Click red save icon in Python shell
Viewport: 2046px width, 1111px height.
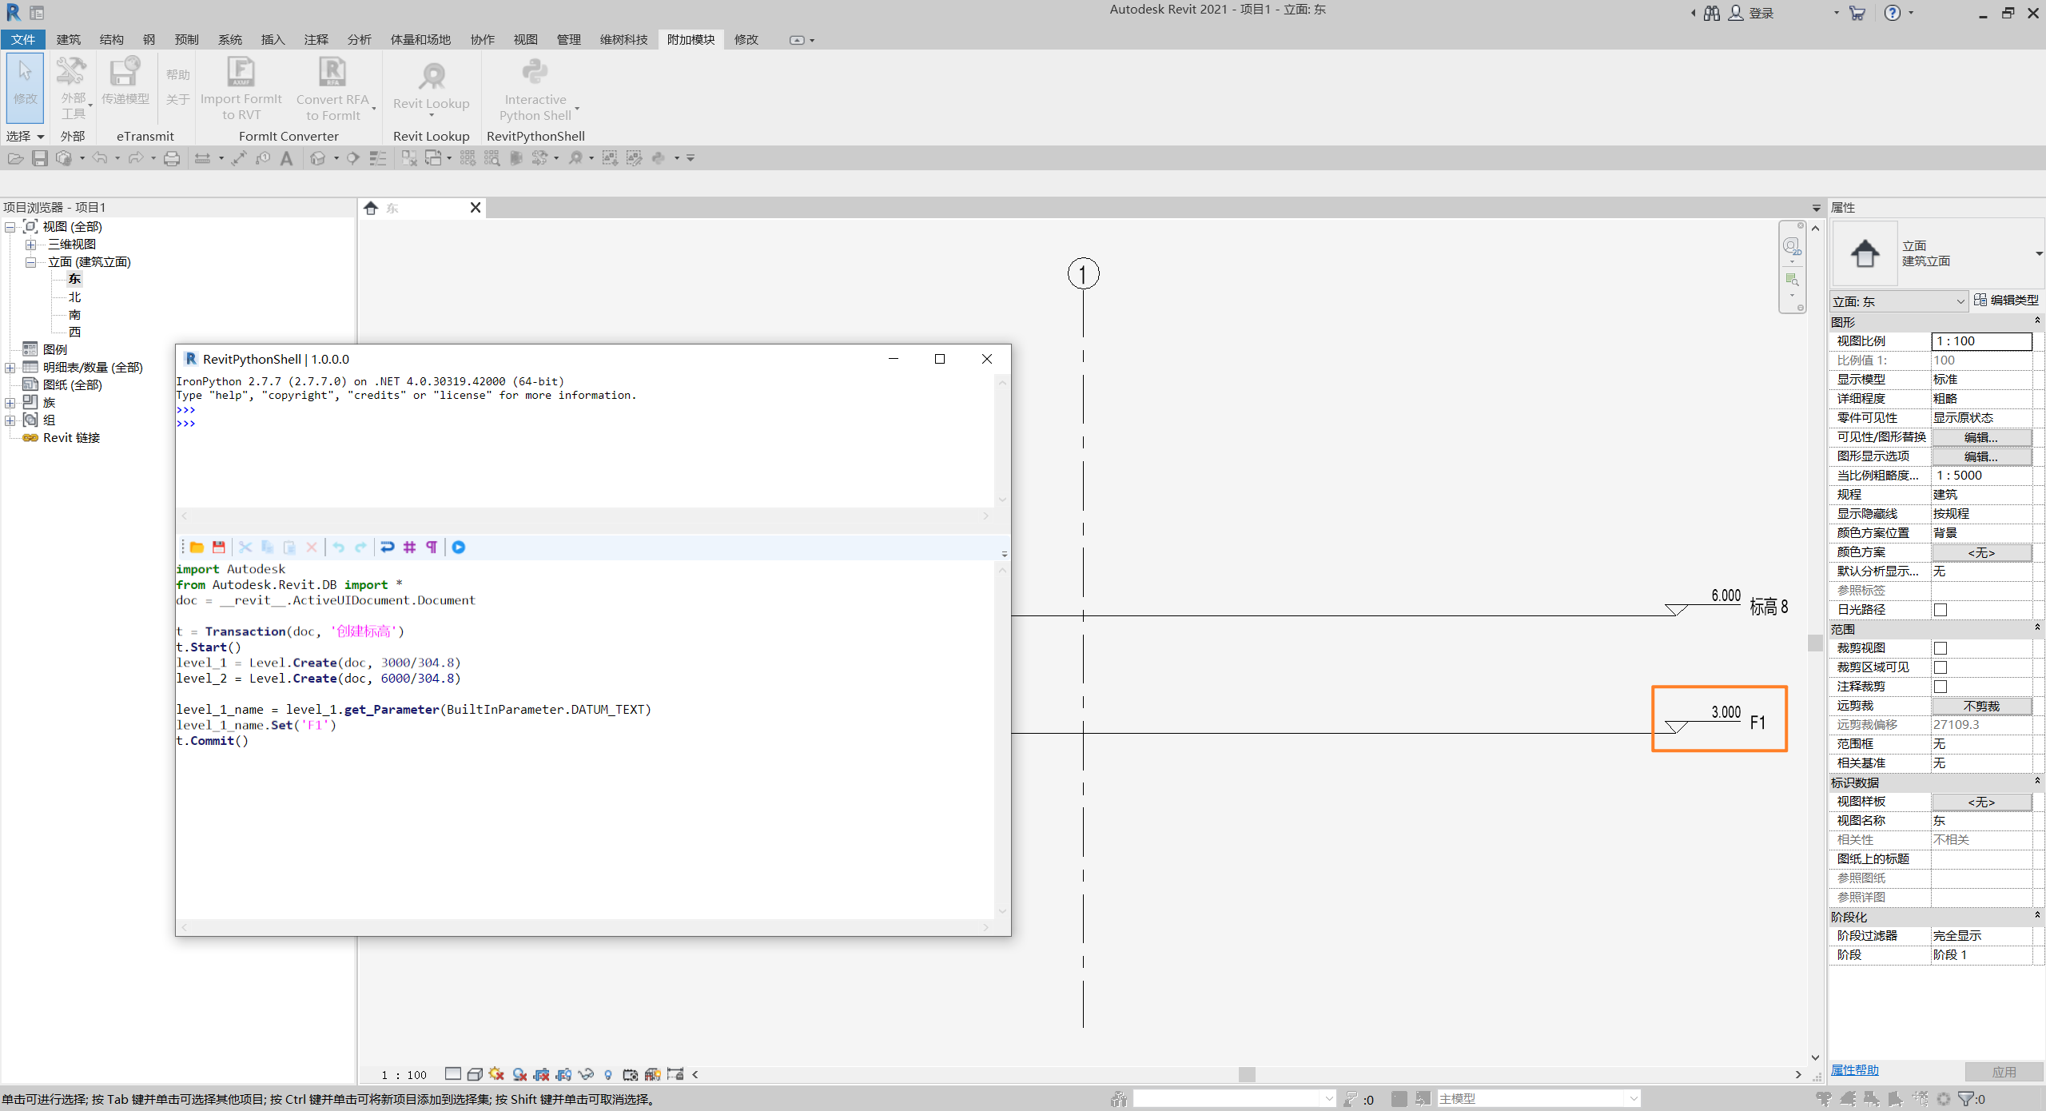[218, 548]
